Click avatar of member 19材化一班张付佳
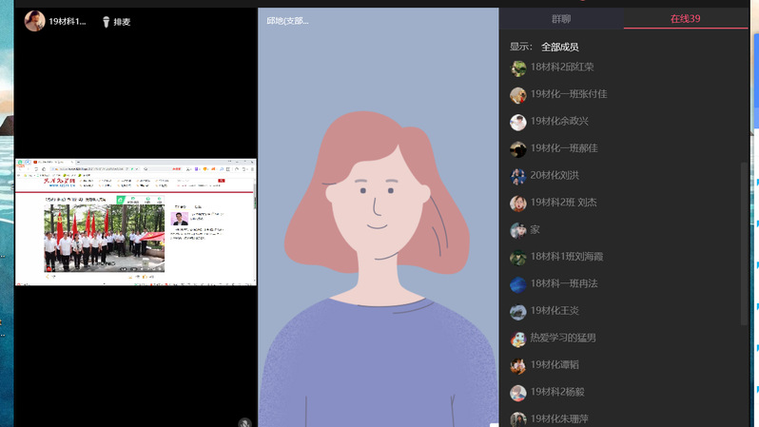The height and width of the screenshot is (427, 759). (517, 95)
